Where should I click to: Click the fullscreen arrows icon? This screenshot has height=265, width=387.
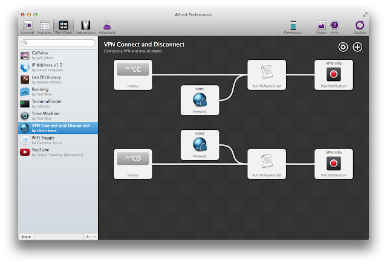click(365, 14)
